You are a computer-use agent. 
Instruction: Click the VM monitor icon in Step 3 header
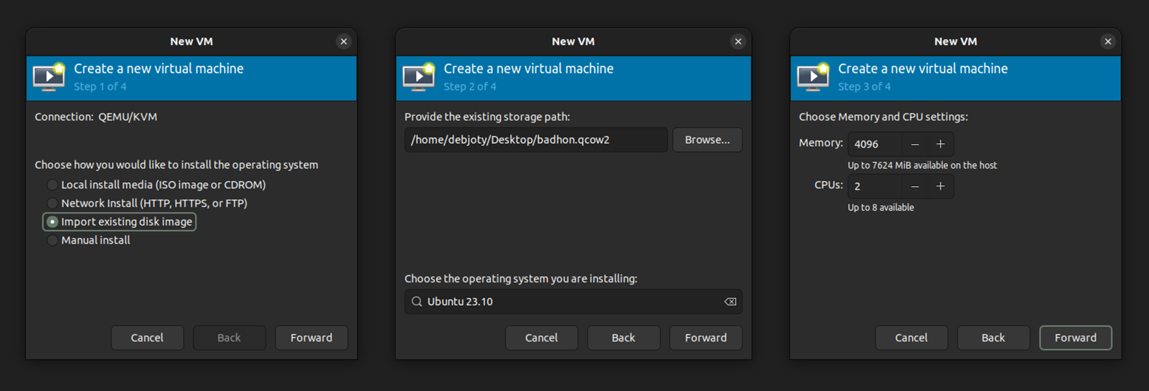point(813,77)
